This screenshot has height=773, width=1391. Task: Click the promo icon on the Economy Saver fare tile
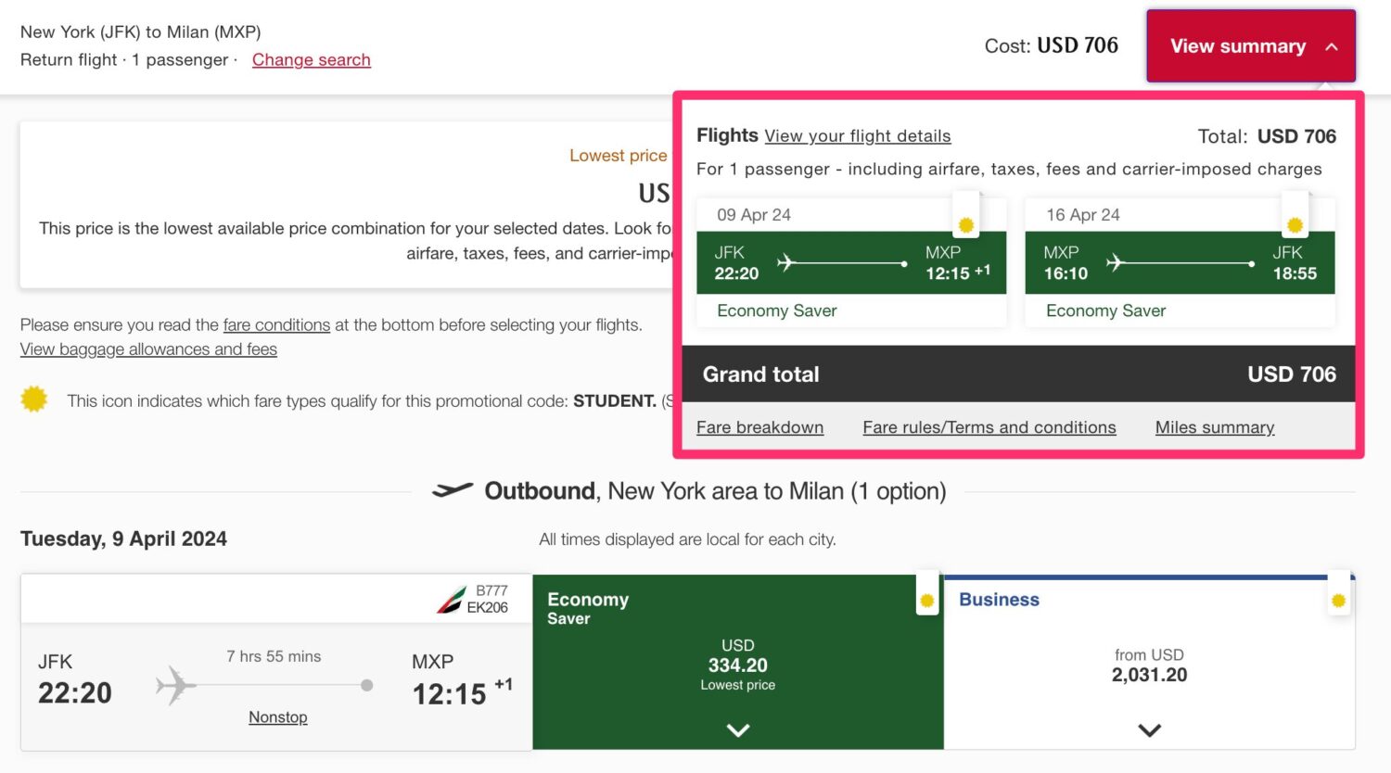click(926, 599)
